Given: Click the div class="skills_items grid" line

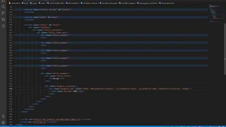Looking at the screenshot, I should click(52, 32).
